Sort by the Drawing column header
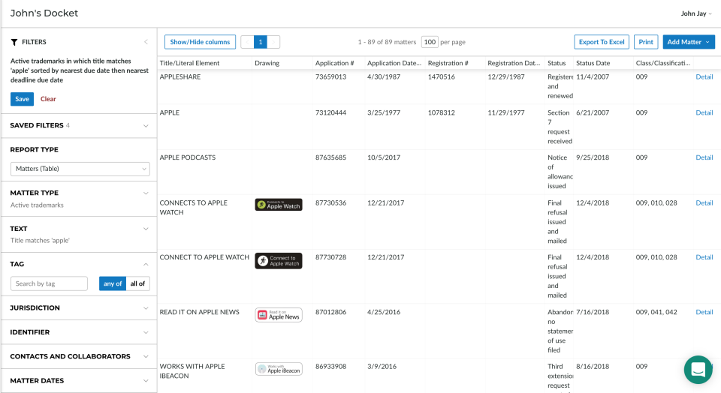Viewport: 721px width, 393px height. pos(267,63)
